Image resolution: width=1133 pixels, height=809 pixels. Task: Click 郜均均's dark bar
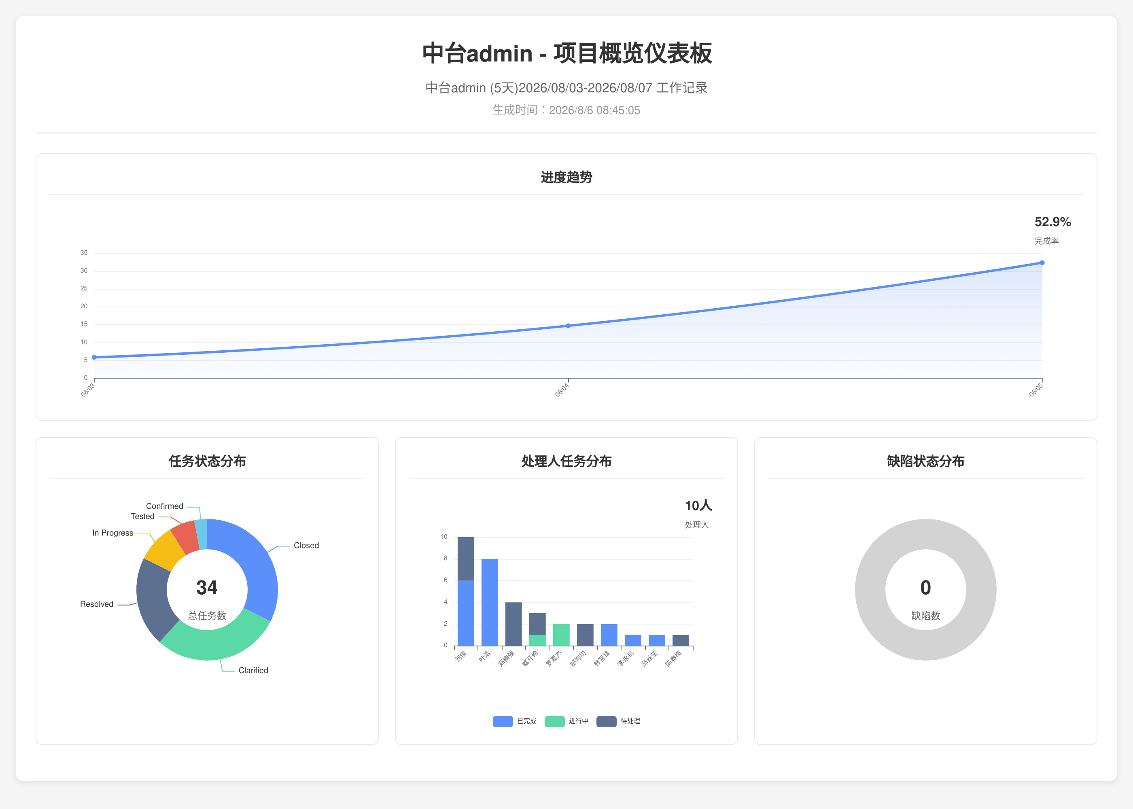586,635
